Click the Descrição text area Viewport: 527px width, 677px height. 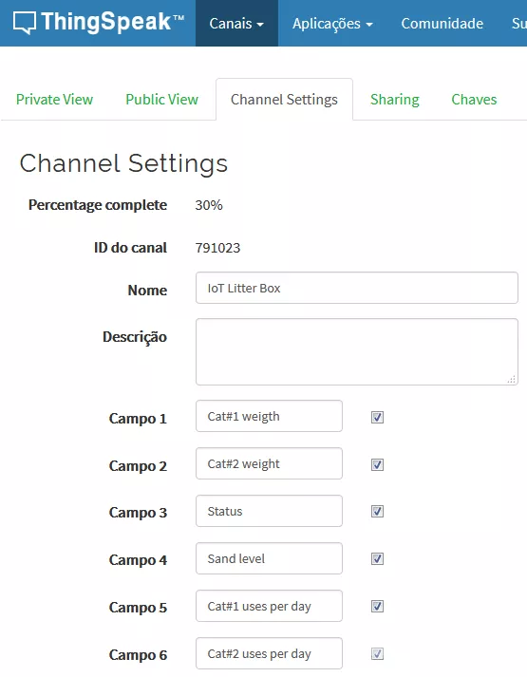(356, 351)
